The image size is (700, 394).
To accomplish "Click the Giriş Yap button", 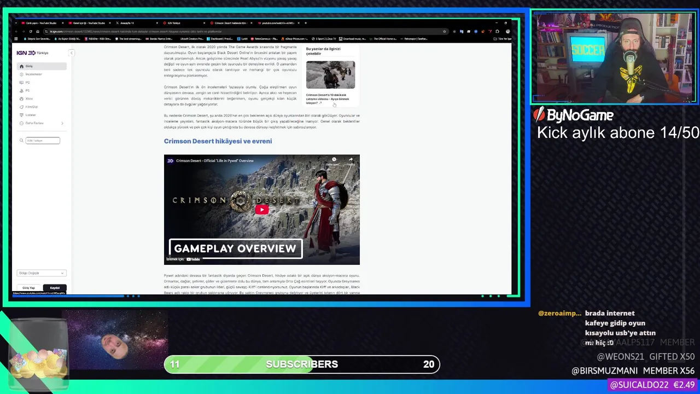I will pos(28,288).
